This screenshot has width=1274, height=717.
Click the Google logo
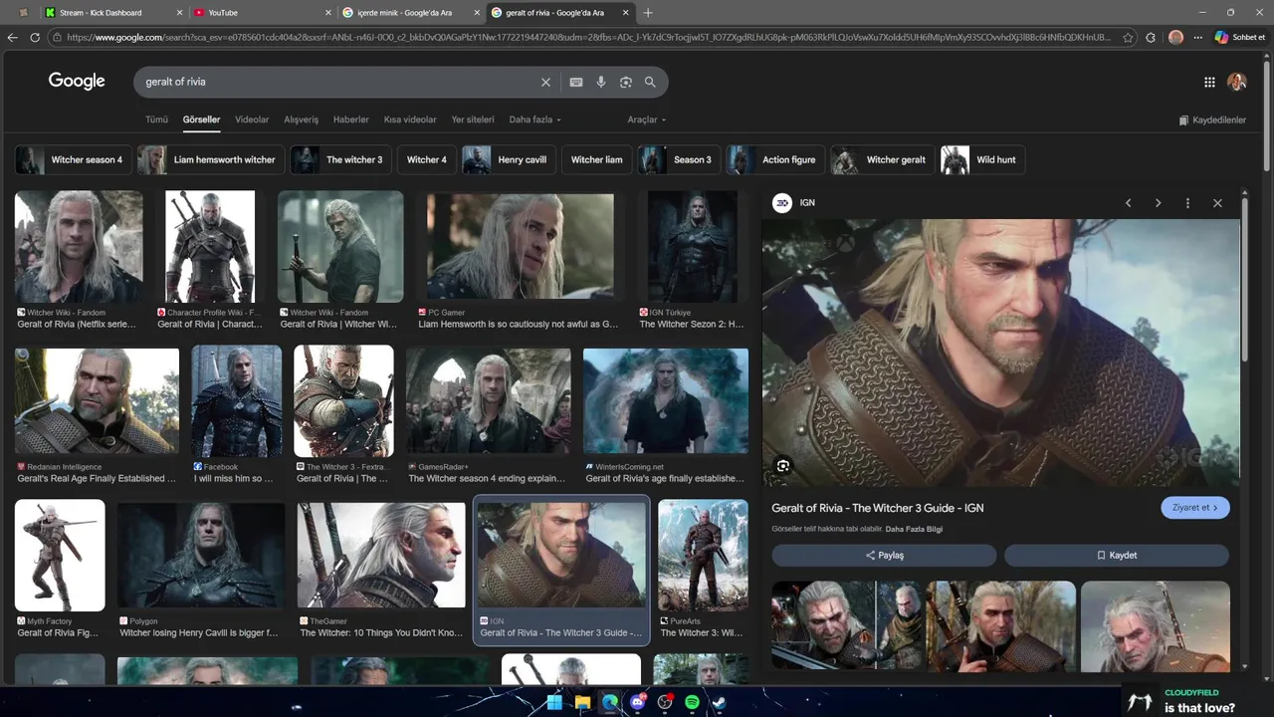click(x=77, y=82)
